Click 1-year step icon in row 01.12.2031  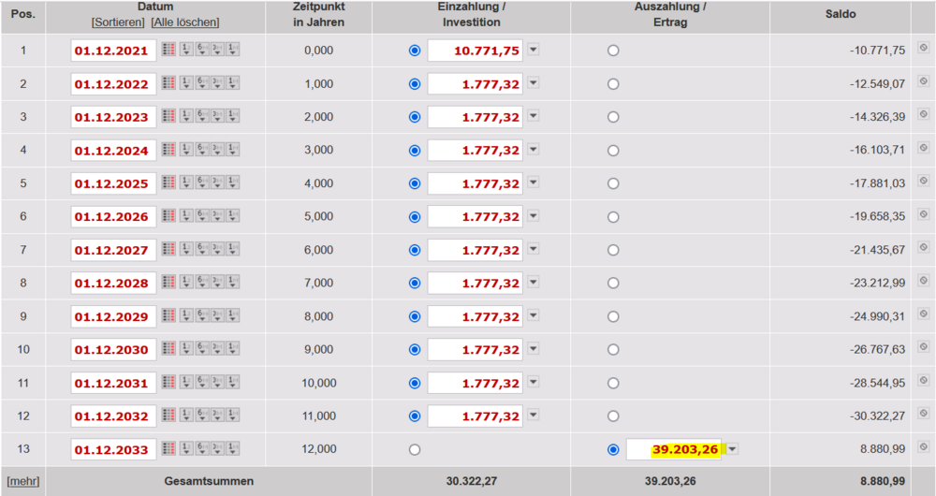click(x=186, y=382)
